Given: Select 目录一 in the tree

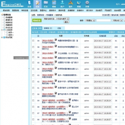Looking at the screenshot, I should 11,32.
